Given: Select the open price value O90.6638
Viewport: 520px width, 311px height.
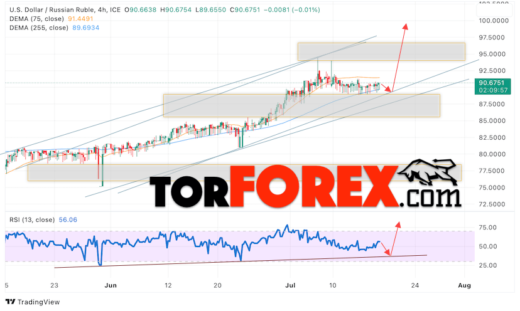Looking at the screenshot, I should (x=140, y=10).
